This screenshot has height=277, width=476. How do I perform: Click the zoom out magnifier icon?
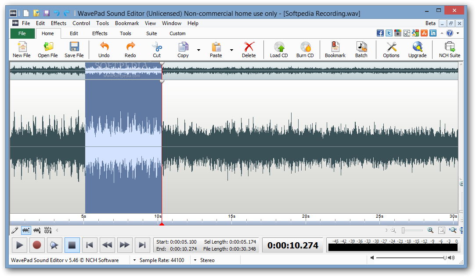point(393,230)
